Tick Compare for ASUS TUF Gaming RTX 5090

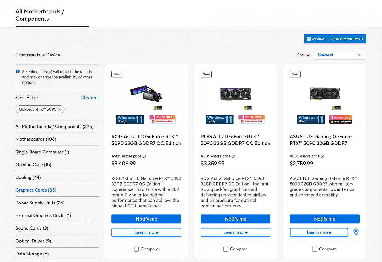(315, 249)
